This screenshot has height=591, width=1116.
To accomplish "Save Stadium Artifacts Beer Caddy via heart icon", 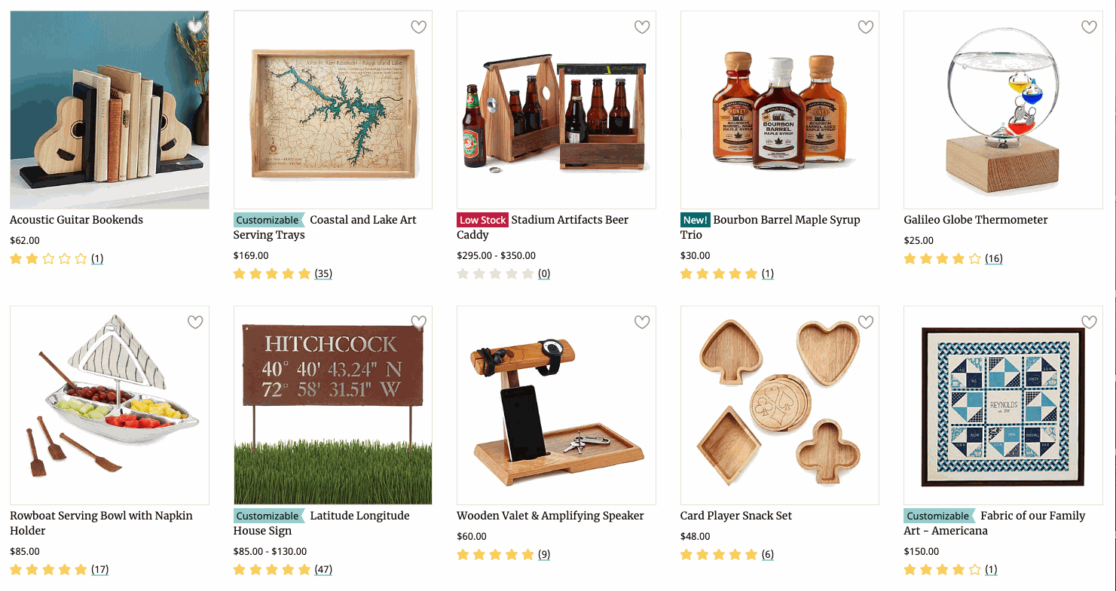I will 642,27.
